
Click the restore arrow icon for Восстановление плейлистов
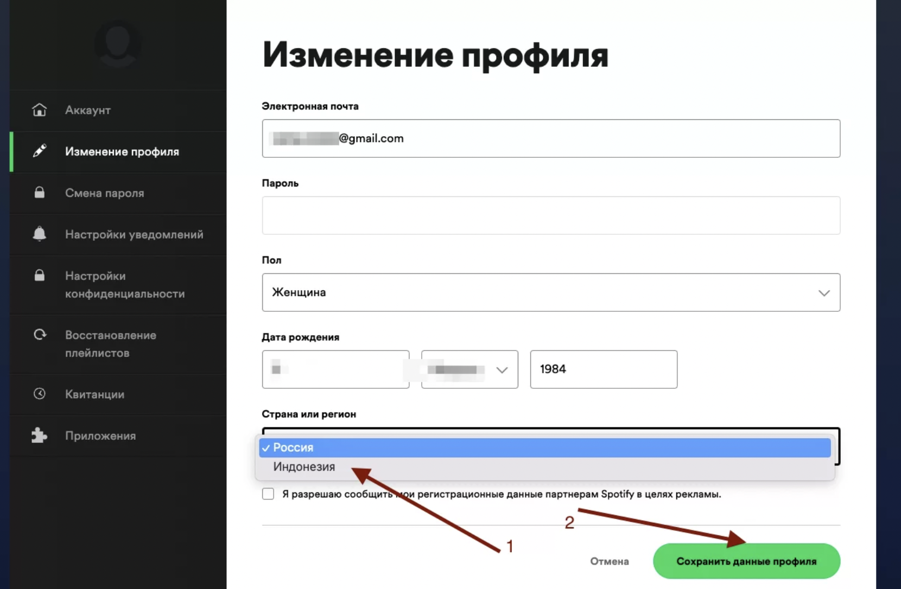pos(40,335)
